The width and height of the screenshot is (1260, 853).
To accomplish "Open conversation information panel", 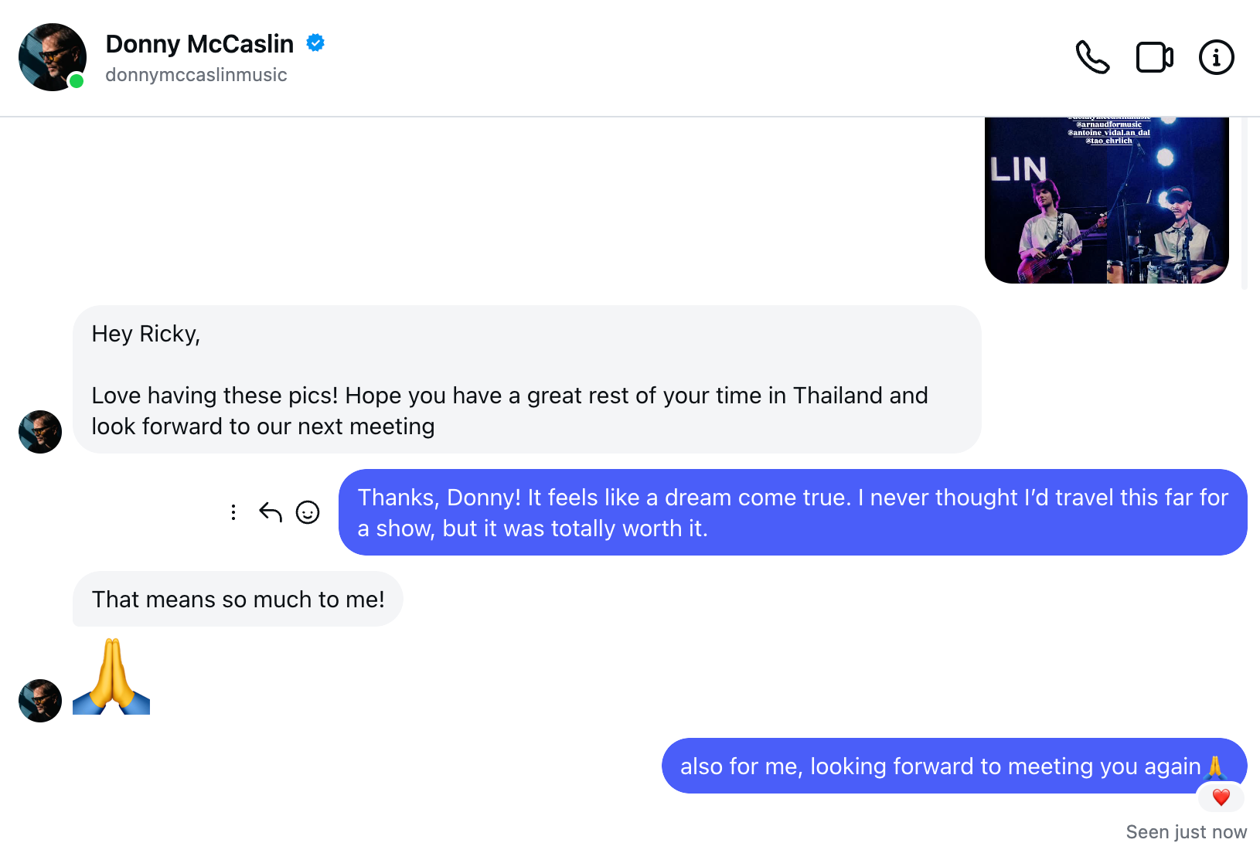I will 1216,57.
